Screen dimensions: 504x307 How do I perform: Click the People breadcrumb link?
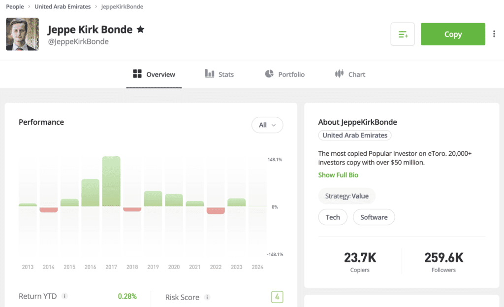coord(15,6)
